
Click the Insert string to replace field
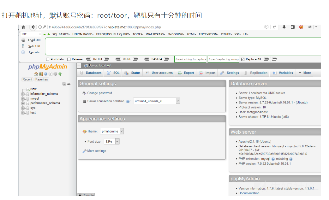point(190,59)
